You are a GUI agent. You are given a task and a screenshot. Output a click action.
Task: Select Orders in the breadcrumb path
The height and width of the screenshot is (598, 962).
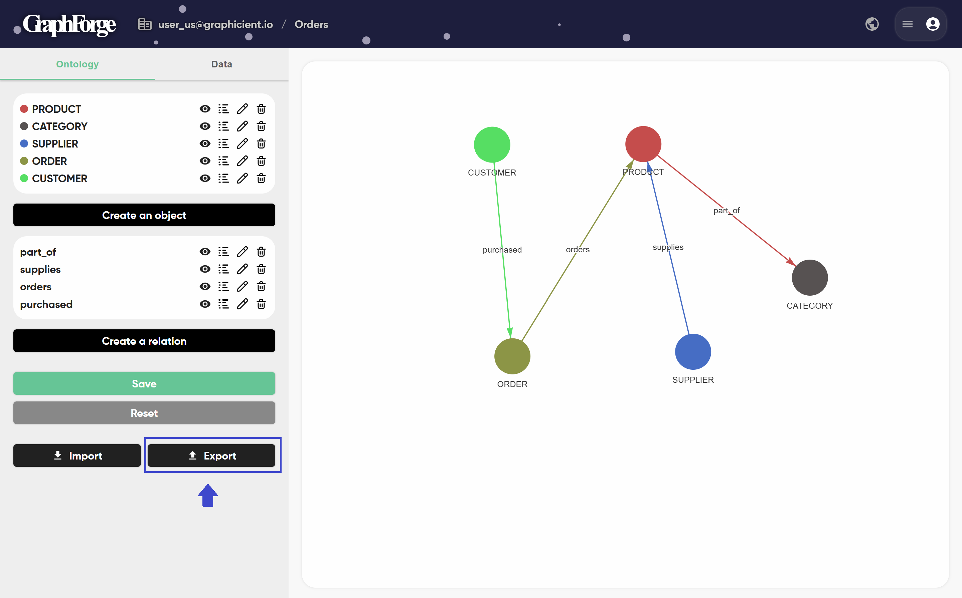(311, 24)
